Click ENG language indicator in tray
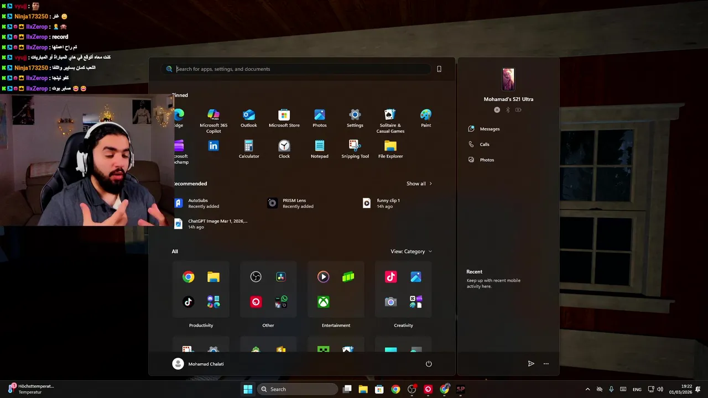708x398 pixels. pos(637,389)
